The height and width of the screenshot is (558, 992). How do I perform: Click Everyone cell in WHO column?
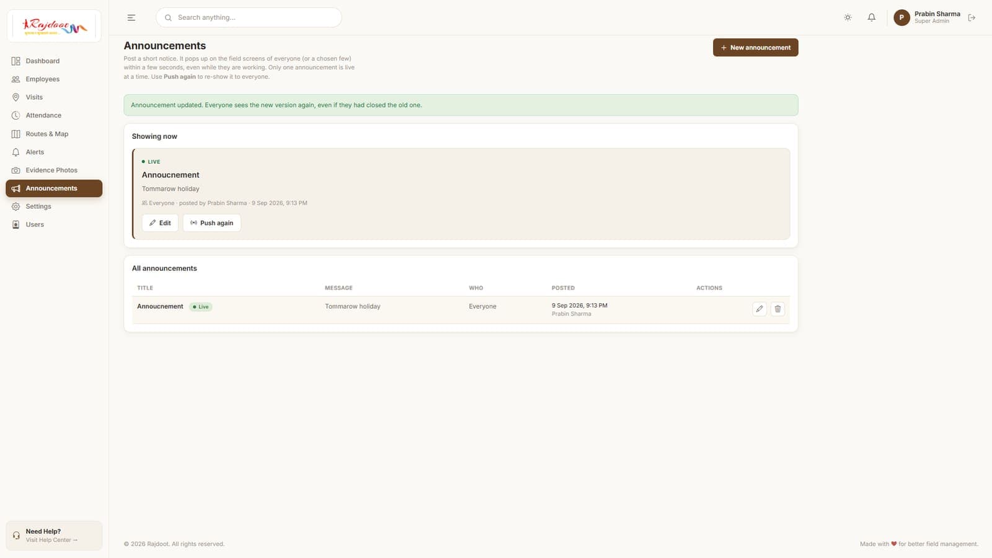pyautogui.click(x=482, y=306)
